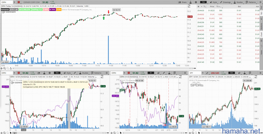This screenshot has width=263, height=134.
Task: Click the SPY symbol input field
Action: click(195, 73)
